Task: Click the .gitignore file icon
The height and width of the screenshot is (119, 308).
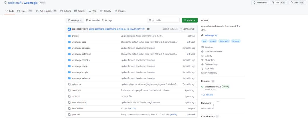Action: [69, 84]
